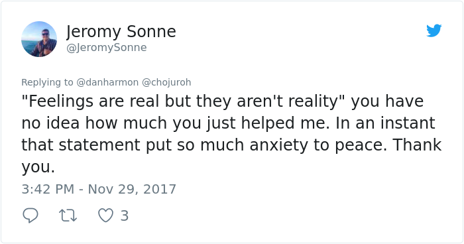Screen dimensions: 464x244
Task: Open the @chojuroh mention link
Action: click(x=166, y=82)
